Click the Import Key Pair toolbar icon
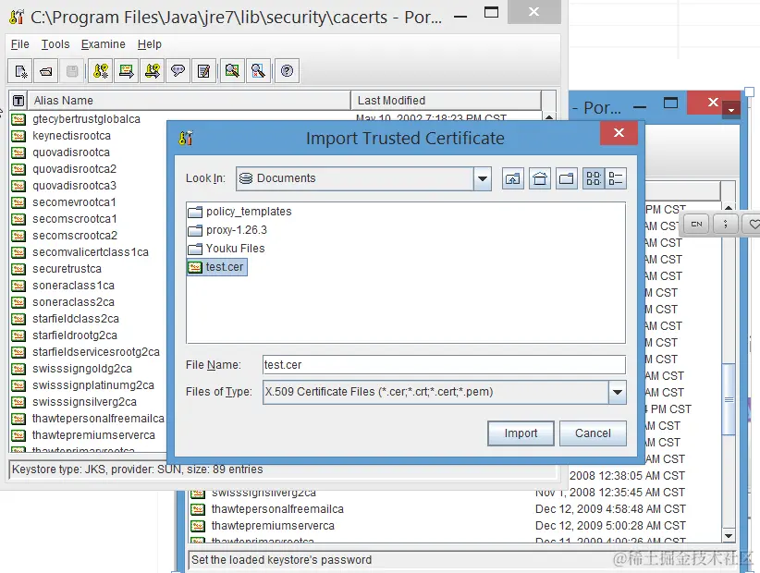Image resolution: width=760 pixels, height=573 pixels. 153,72
